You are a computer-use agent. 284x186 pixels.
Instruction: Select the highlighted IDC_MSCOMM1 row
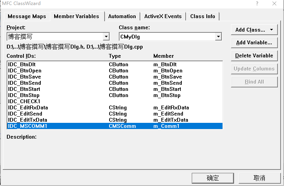(x=115, y=126)
